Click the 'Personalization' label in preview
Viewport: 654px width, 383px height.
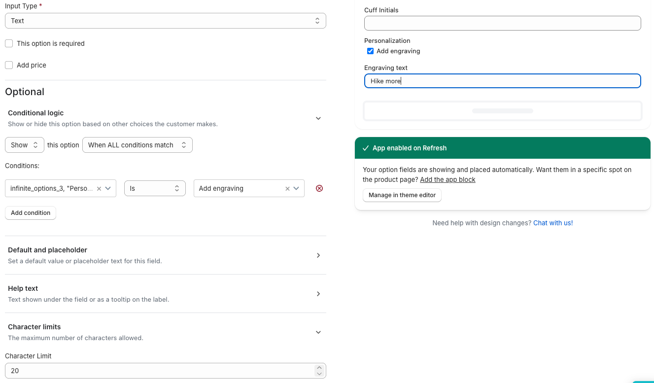pos(387,40)
